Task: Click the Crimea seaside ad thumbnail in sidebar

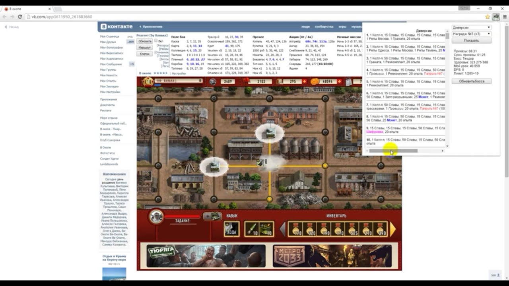Action: pos(114,274)
